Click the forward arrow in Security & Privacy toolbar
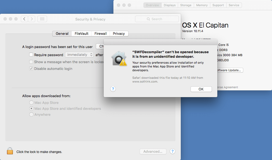The image size is (272, 160). (32, 19)
